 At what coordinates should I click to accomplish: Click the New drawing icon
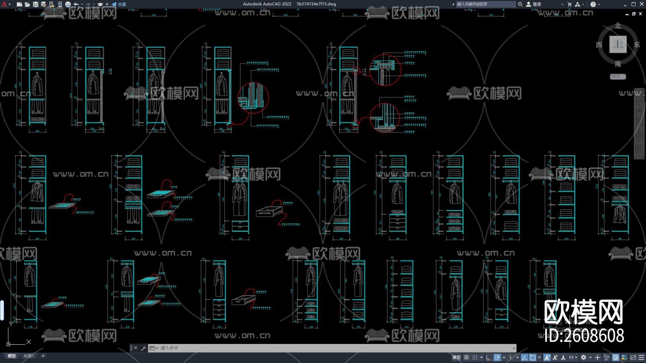(x=19, y=4)
